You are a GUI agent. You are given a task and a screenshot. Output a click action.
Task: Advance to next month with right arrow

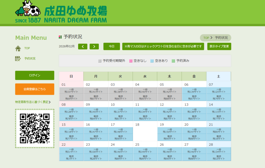click(x=94, y=47)
